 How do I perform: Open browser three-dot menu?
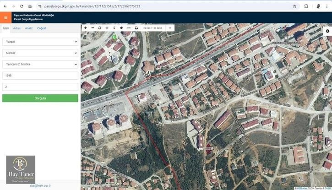(x=327, y=6)
